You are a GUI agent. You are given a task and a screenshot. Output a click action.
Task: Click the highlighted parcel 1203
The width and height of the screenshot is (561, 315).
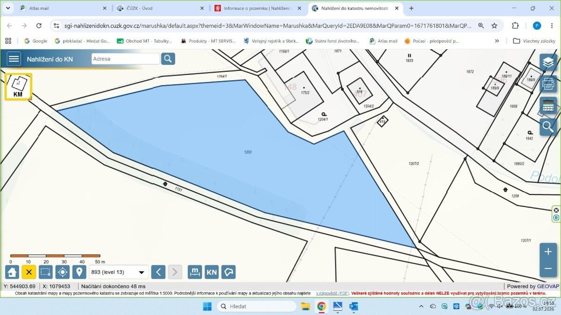248,152
